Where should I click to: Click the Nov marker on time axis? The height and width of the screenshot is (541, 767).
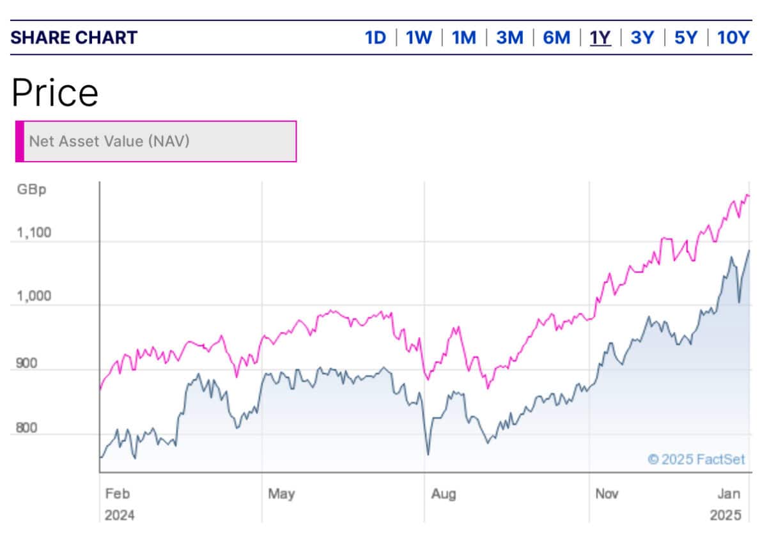pos(607,494)
